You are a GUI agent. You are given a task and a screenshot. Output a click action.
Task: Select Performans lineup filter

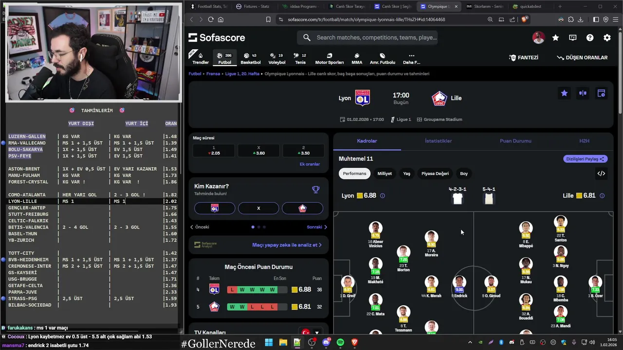coord(354,174)
